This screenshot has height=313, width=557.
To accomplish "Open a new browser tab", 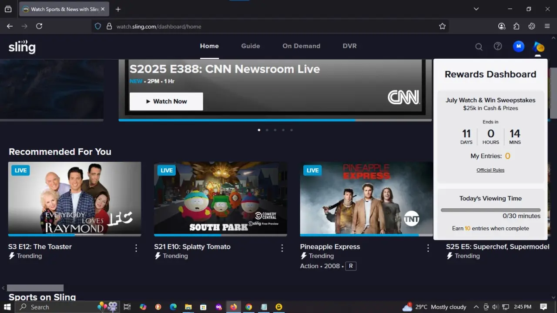I will 118,9.
